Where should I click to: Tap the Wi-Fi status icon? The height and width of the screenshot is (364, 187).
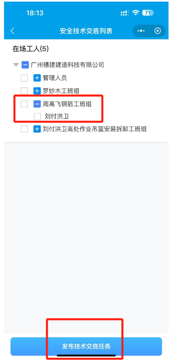pyautogui.click(x=136, y=13)
